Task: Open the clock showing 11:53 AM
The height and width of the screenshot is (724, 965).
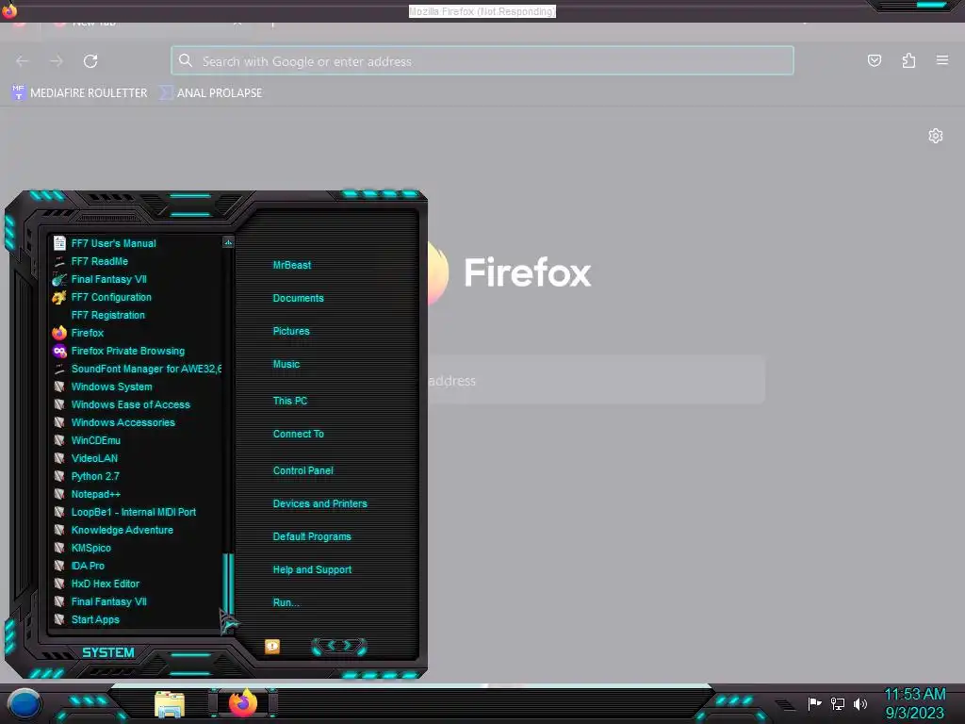Action: [914, 703]
